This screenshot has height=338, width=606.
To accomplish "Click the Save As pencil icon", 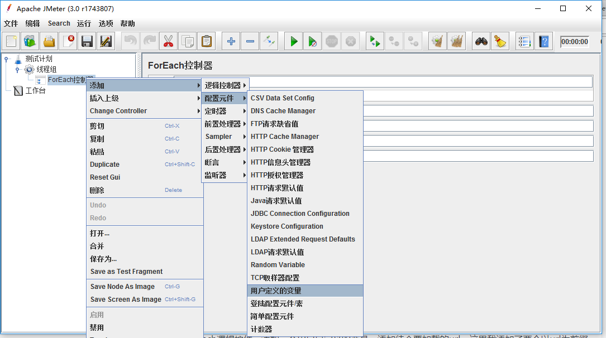I will [106, 41].
